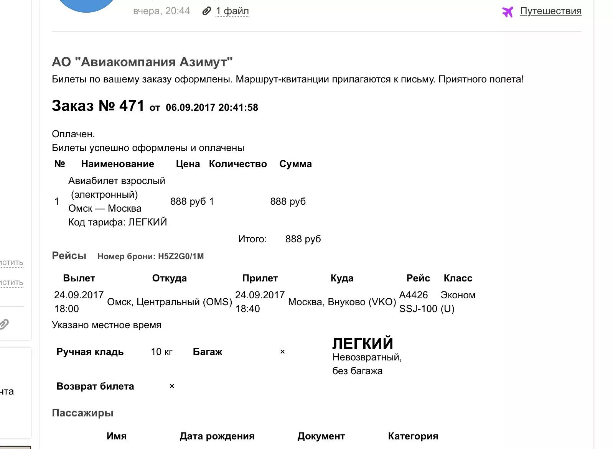The height and width of the screenshot is (449, 613).
Task: Select the order title 'Заказ № 471'
Action: [98, 105]
